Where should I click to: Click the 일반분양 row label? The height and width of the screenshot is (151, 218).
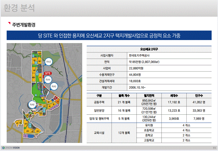[x=99, y=111]
